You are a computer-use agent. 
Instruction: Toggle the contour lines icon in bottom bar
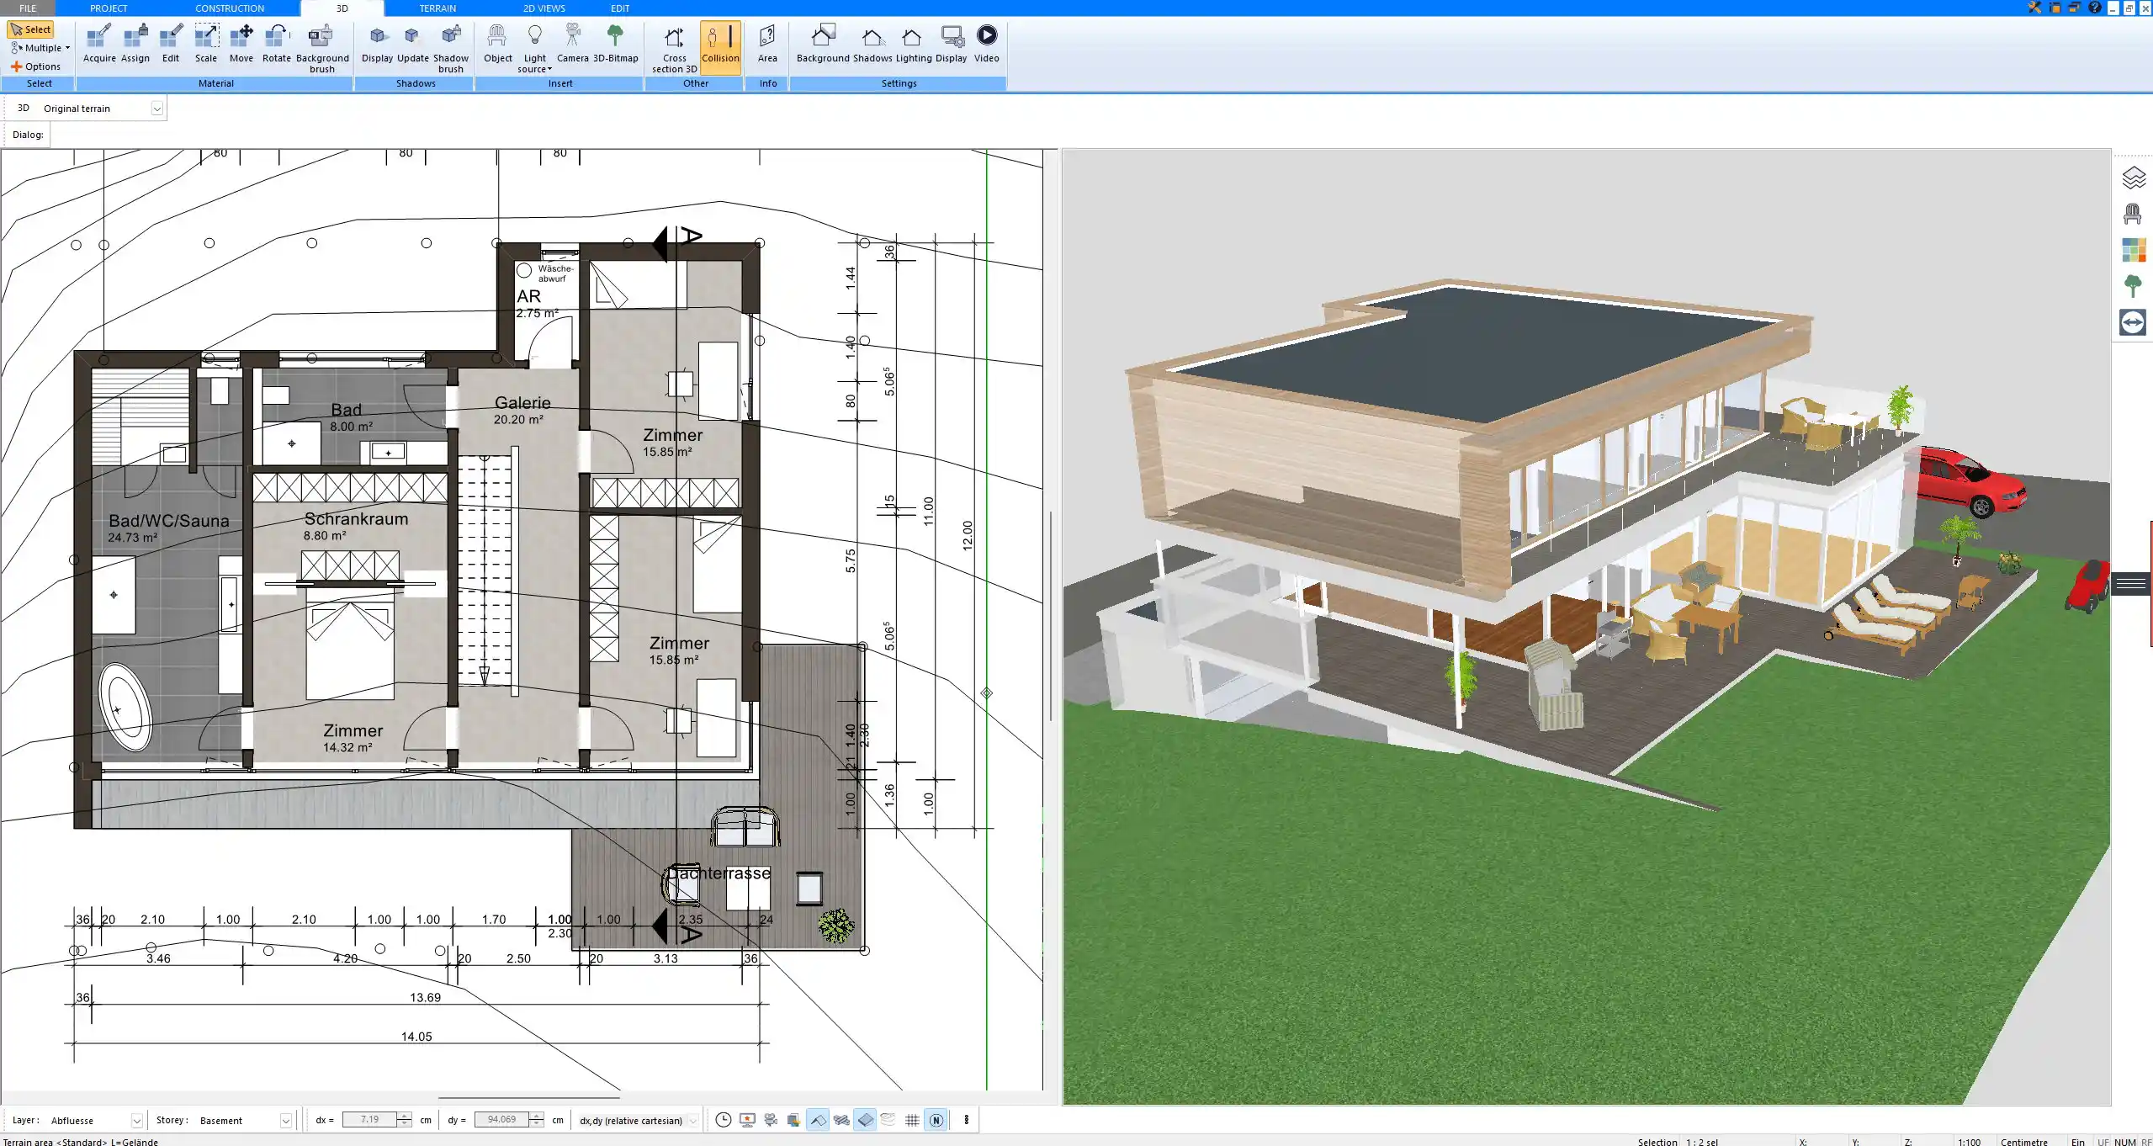tap(888, 1120)
